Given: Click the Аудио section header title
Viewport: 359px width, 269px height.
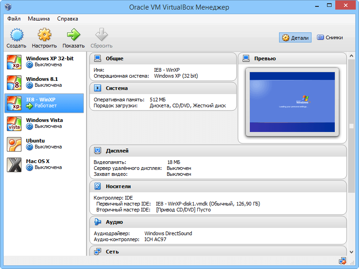Looking at the screenshot, I should click(x=114, y=222).
